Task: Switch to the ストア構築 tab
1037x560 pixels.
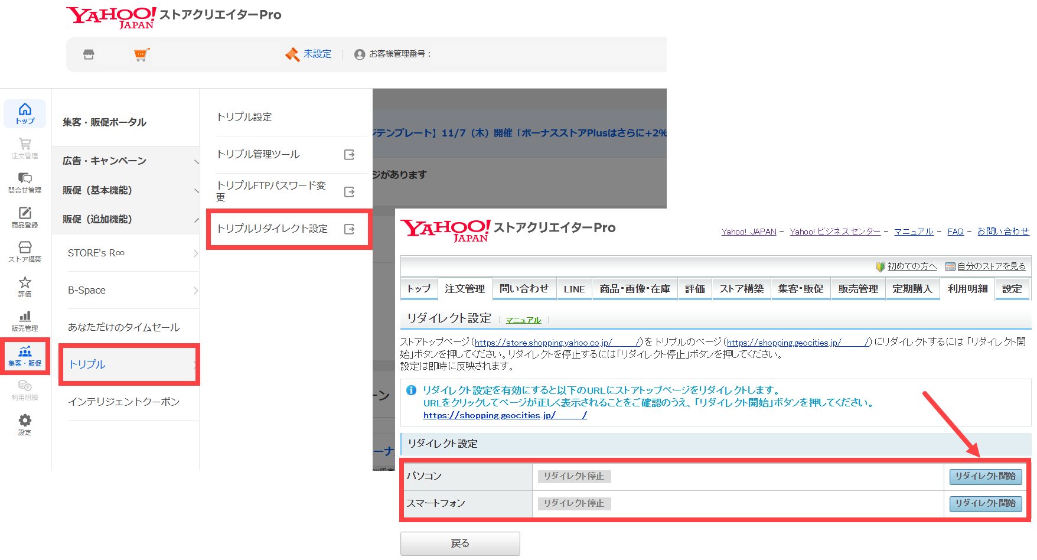Action: [742, 289]
